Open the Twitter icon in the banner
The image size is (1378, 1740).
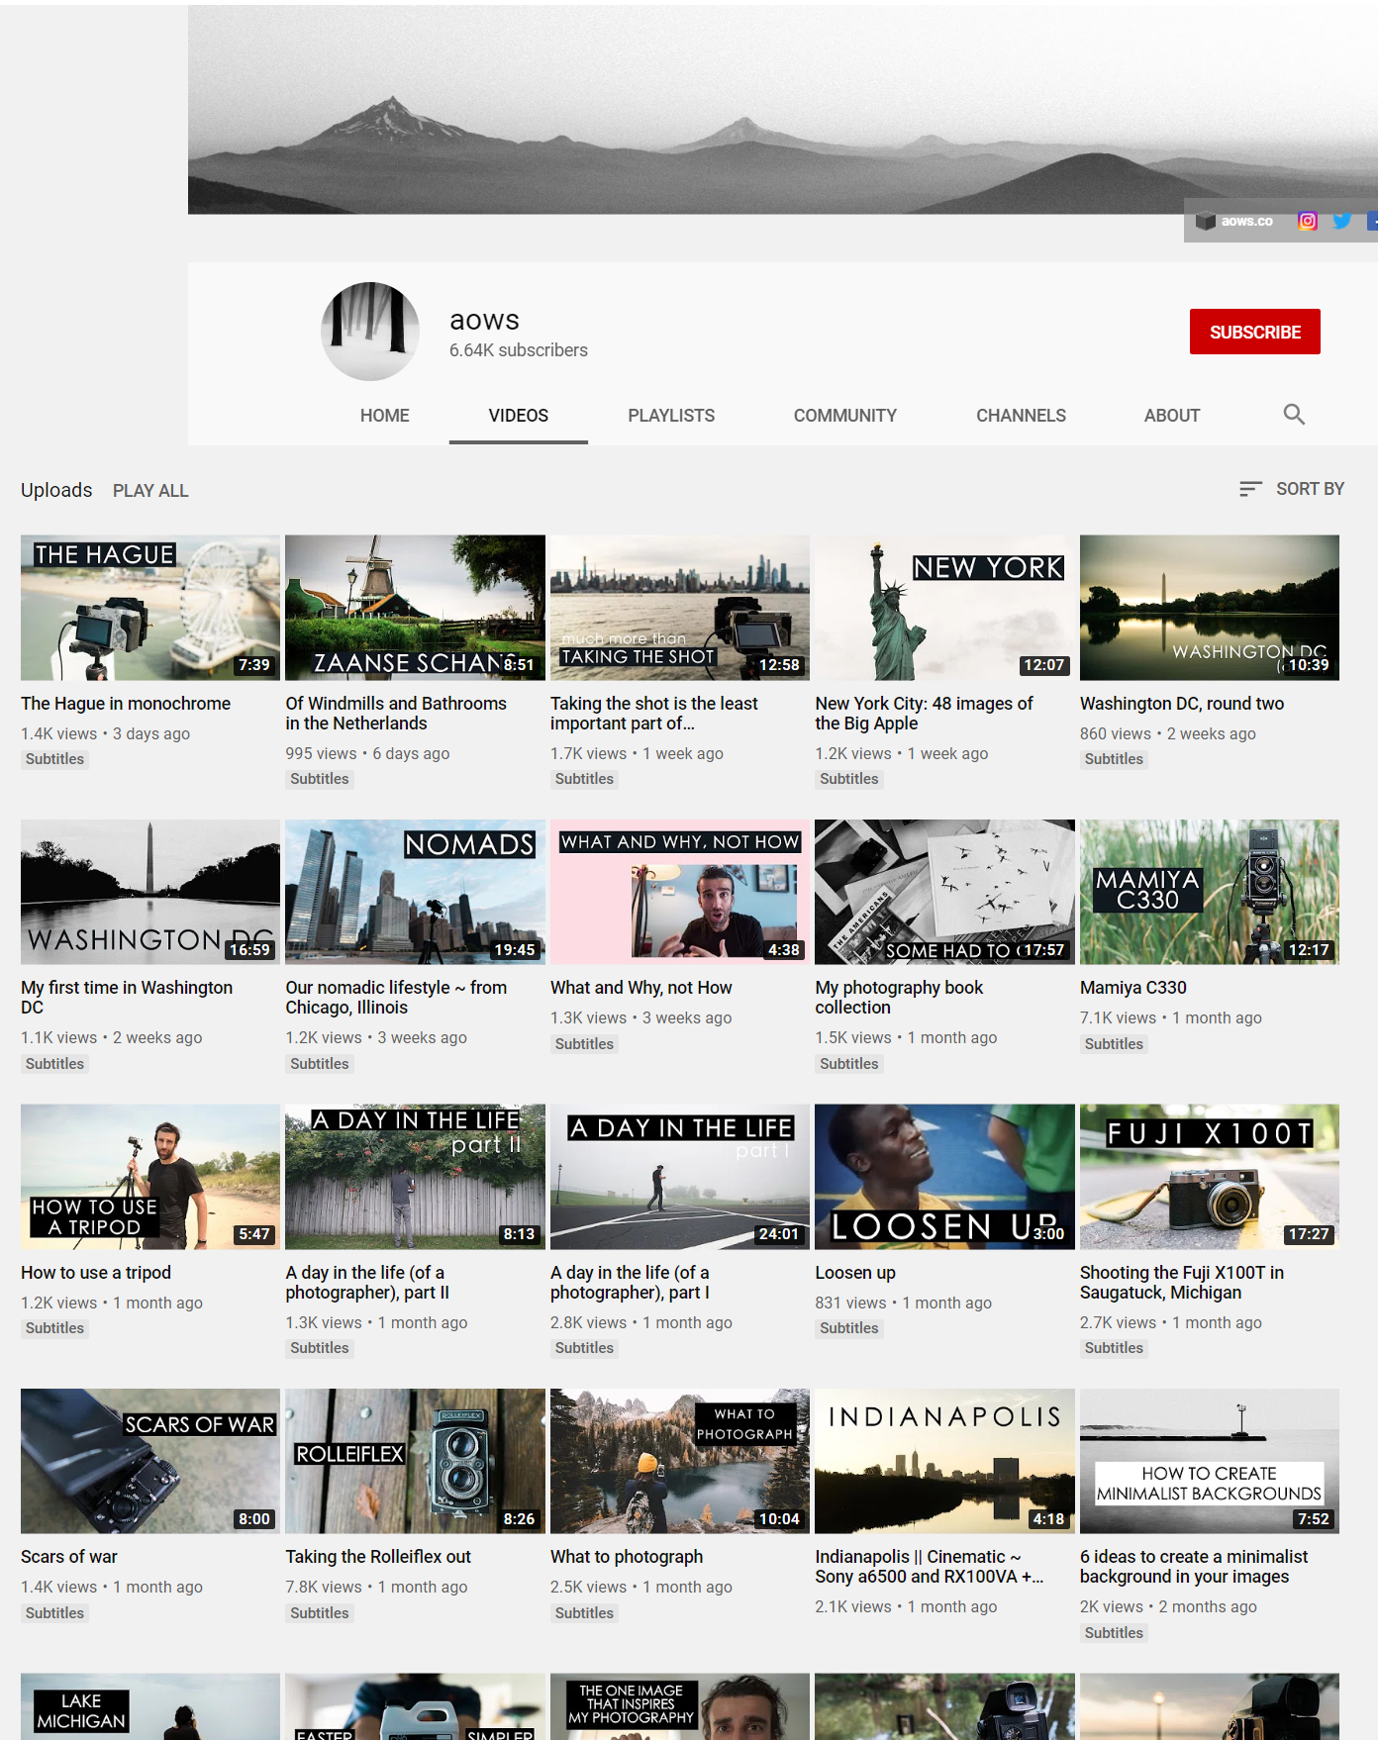pos(1342,221)
